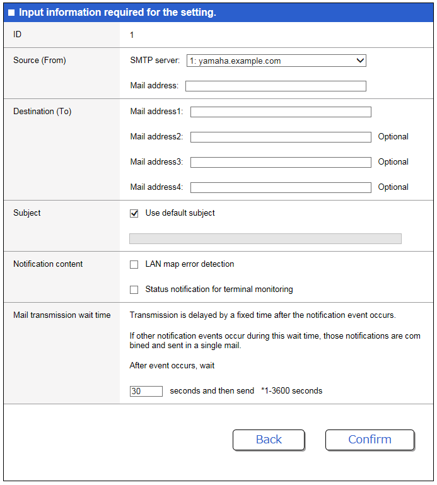Open the SMTP server dropdown
This screenshot has height=485, width=437.
(x=276, y=61)
